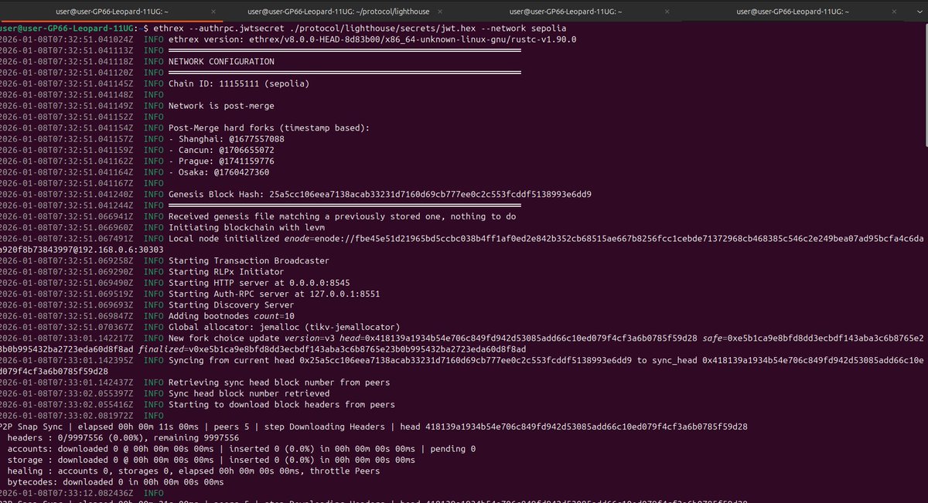This screenshot has width=928, height=503.
Task: Click 'Retrieving sync head block number from peers'
Action: (x=278, y=382)
